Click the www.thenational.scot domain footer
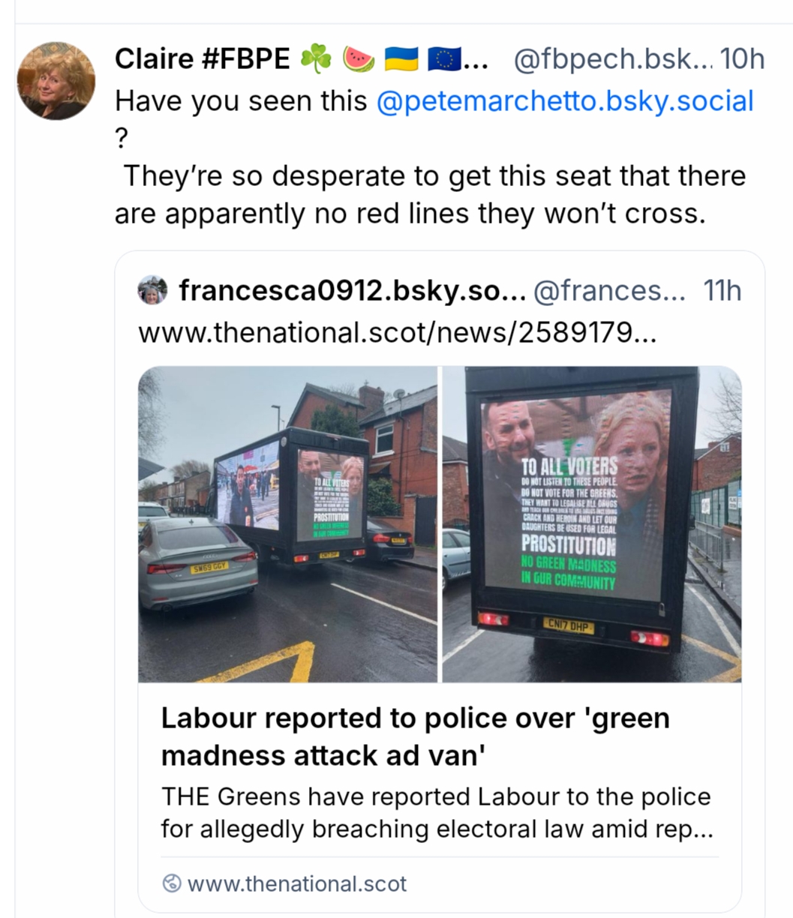This screenshot has height=918, width=793. click(296, 883)
